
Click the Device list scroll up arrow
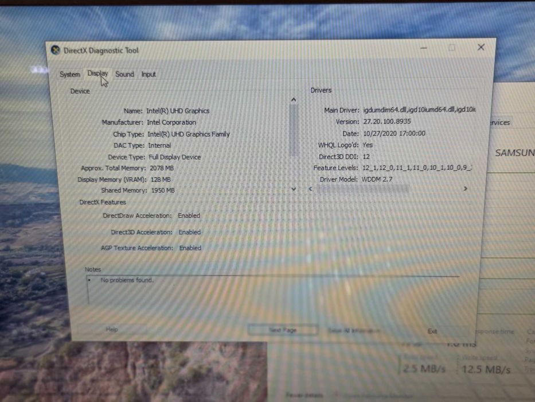pyautogui.click(x=294, y=100)
